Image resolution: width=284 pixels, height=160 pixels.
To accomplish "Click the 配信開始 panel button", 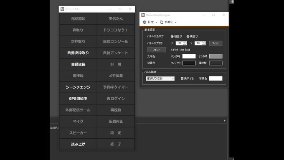I will 78,19.
